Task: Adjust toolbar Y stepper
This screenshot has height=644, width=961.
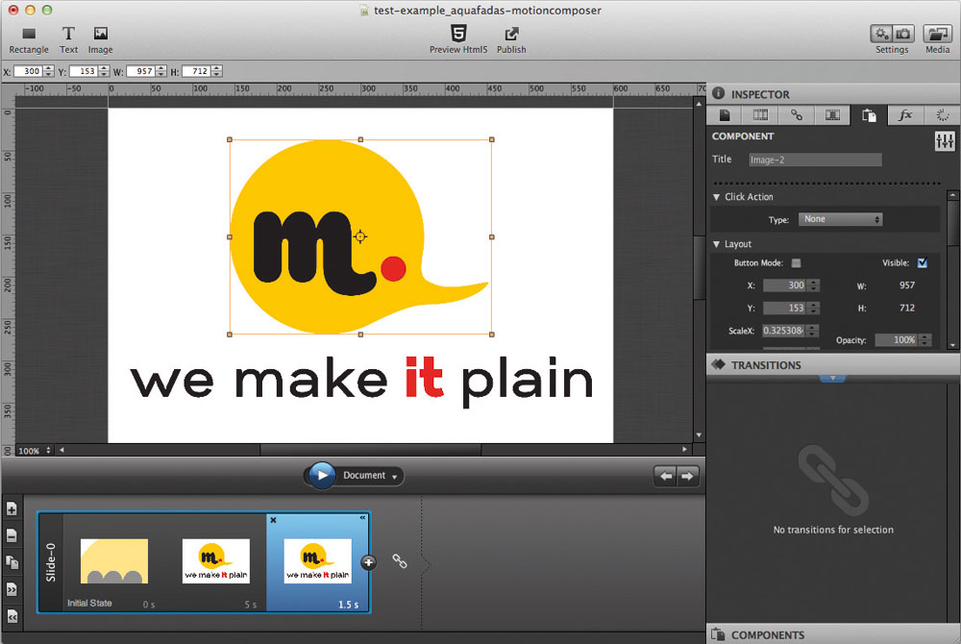Action: click(104, 72)
